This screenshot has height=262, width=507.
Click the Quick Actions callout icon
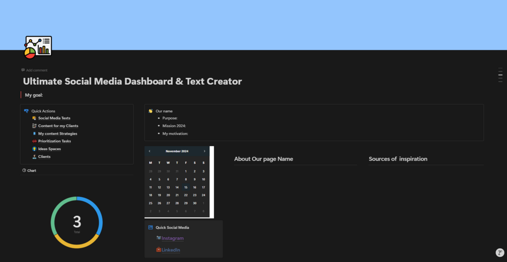point(26,111)
